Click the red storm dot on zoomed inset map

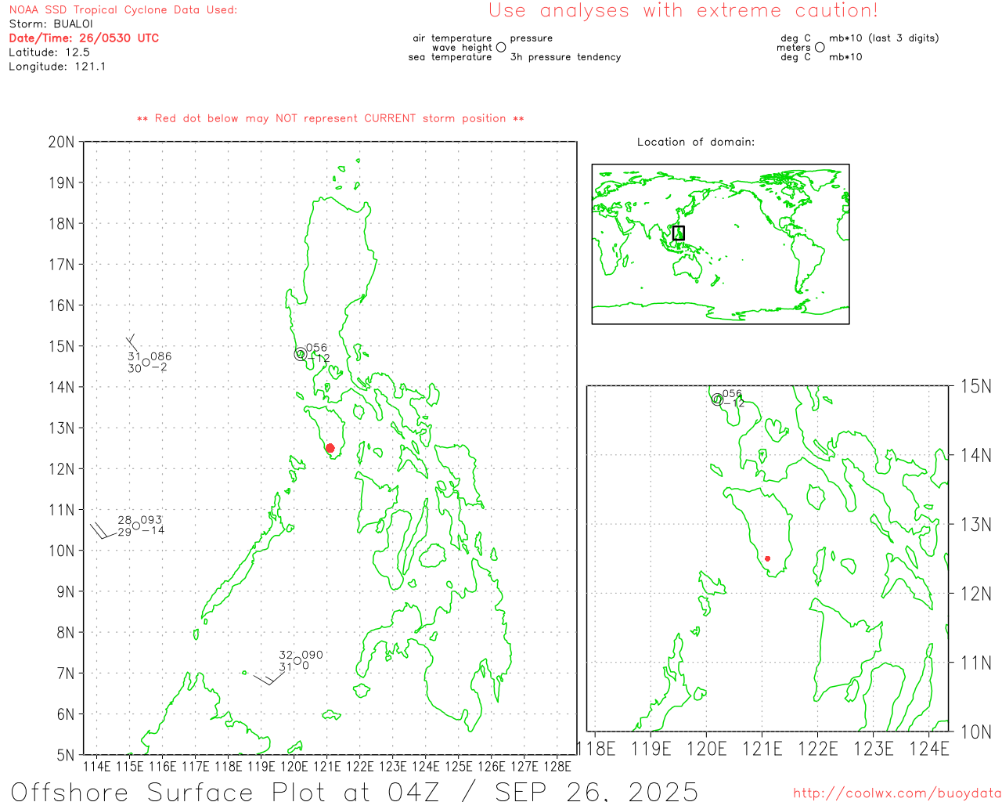[x=767, y=558]
